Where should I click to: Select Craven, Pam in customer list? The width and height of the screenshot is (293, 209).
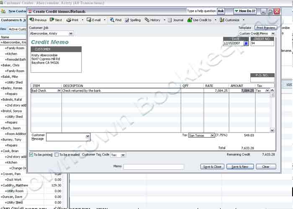(11, 174)
